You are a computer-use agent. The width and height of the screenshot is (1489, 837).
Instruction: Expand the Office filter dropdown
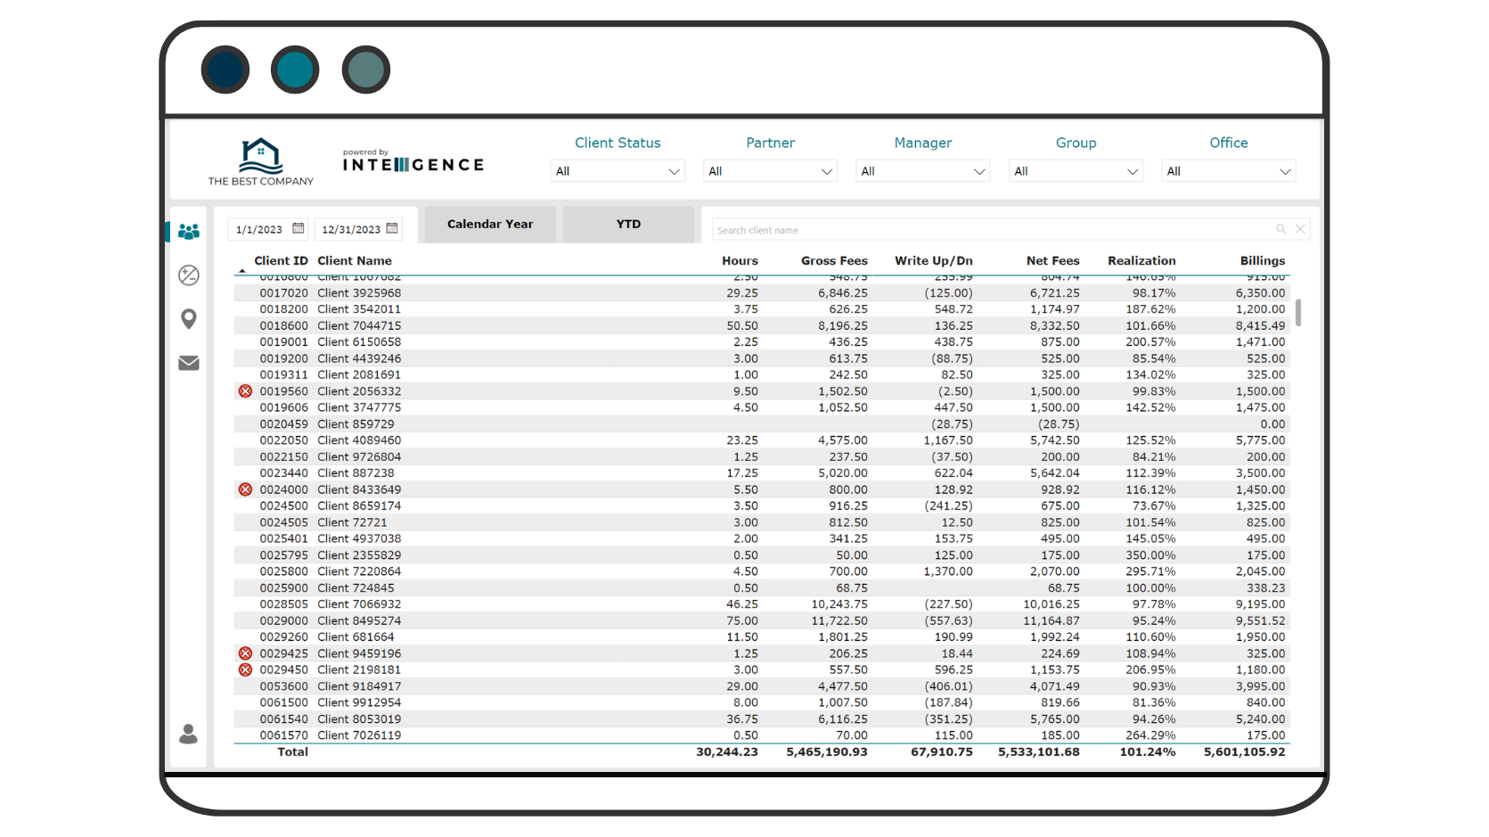1229,171
